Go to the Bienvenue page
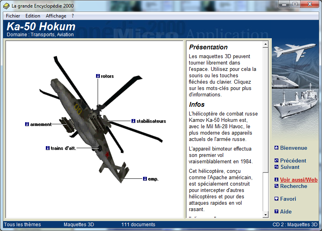Viewport: 322px width, 231px height. pos(294,148)
